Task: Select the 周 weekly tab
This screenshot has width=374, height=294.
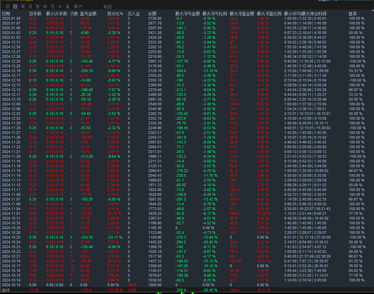Action: [23, 7]
